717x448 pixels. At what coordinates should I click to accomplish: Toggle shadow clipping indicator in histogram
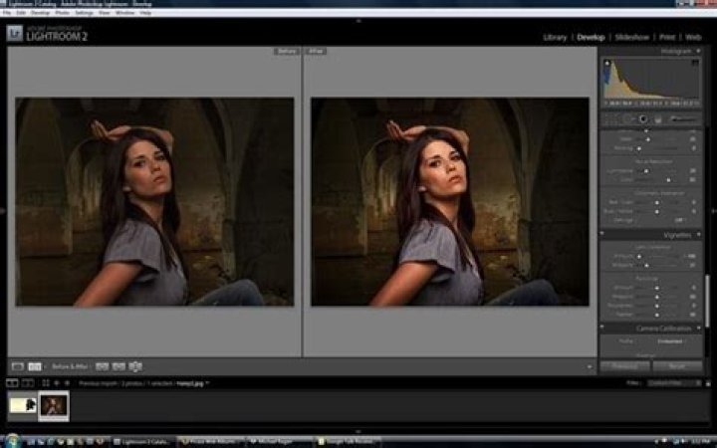(607, 63)
